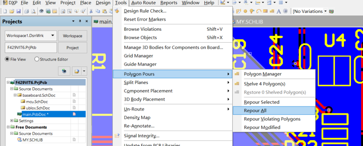Click the green board icon after the Variations box
Screen dimensions: 363x146
coord(332,11)
